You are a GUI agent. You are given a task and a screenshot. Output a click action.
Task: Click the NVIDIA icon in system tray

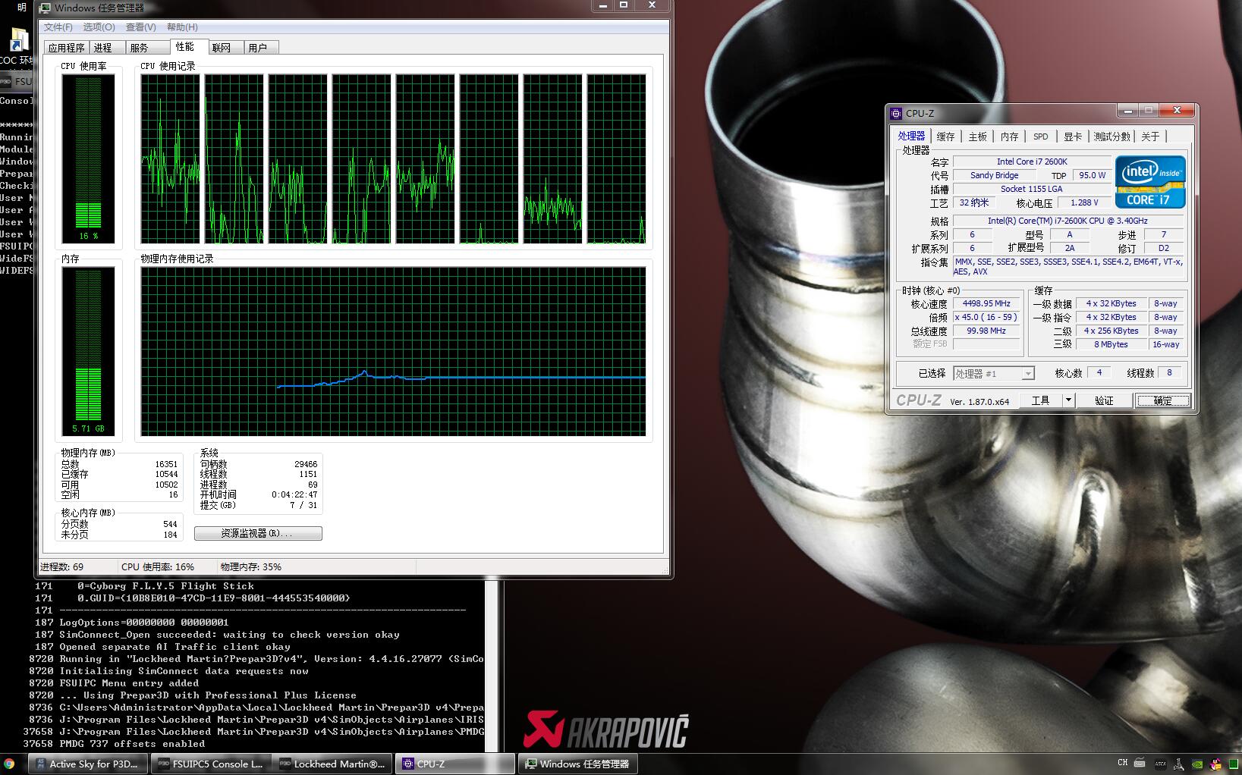pyautogui.click(x=1197, y=764)
